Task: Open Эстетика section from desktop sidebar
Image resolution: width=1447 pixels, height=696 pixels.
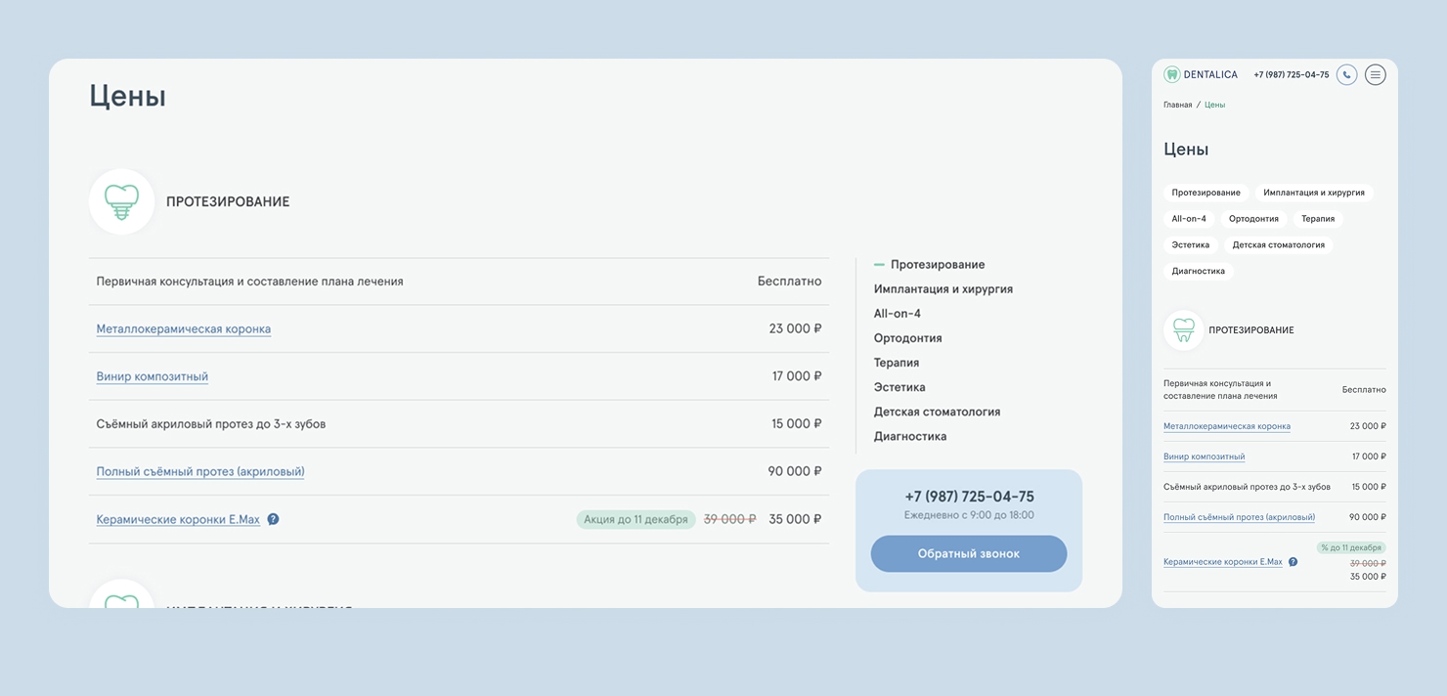Action: point(899,387)
